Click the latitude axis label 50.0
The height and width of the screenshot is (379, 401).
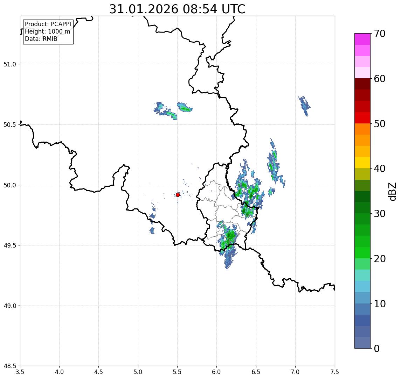point(10,185)
